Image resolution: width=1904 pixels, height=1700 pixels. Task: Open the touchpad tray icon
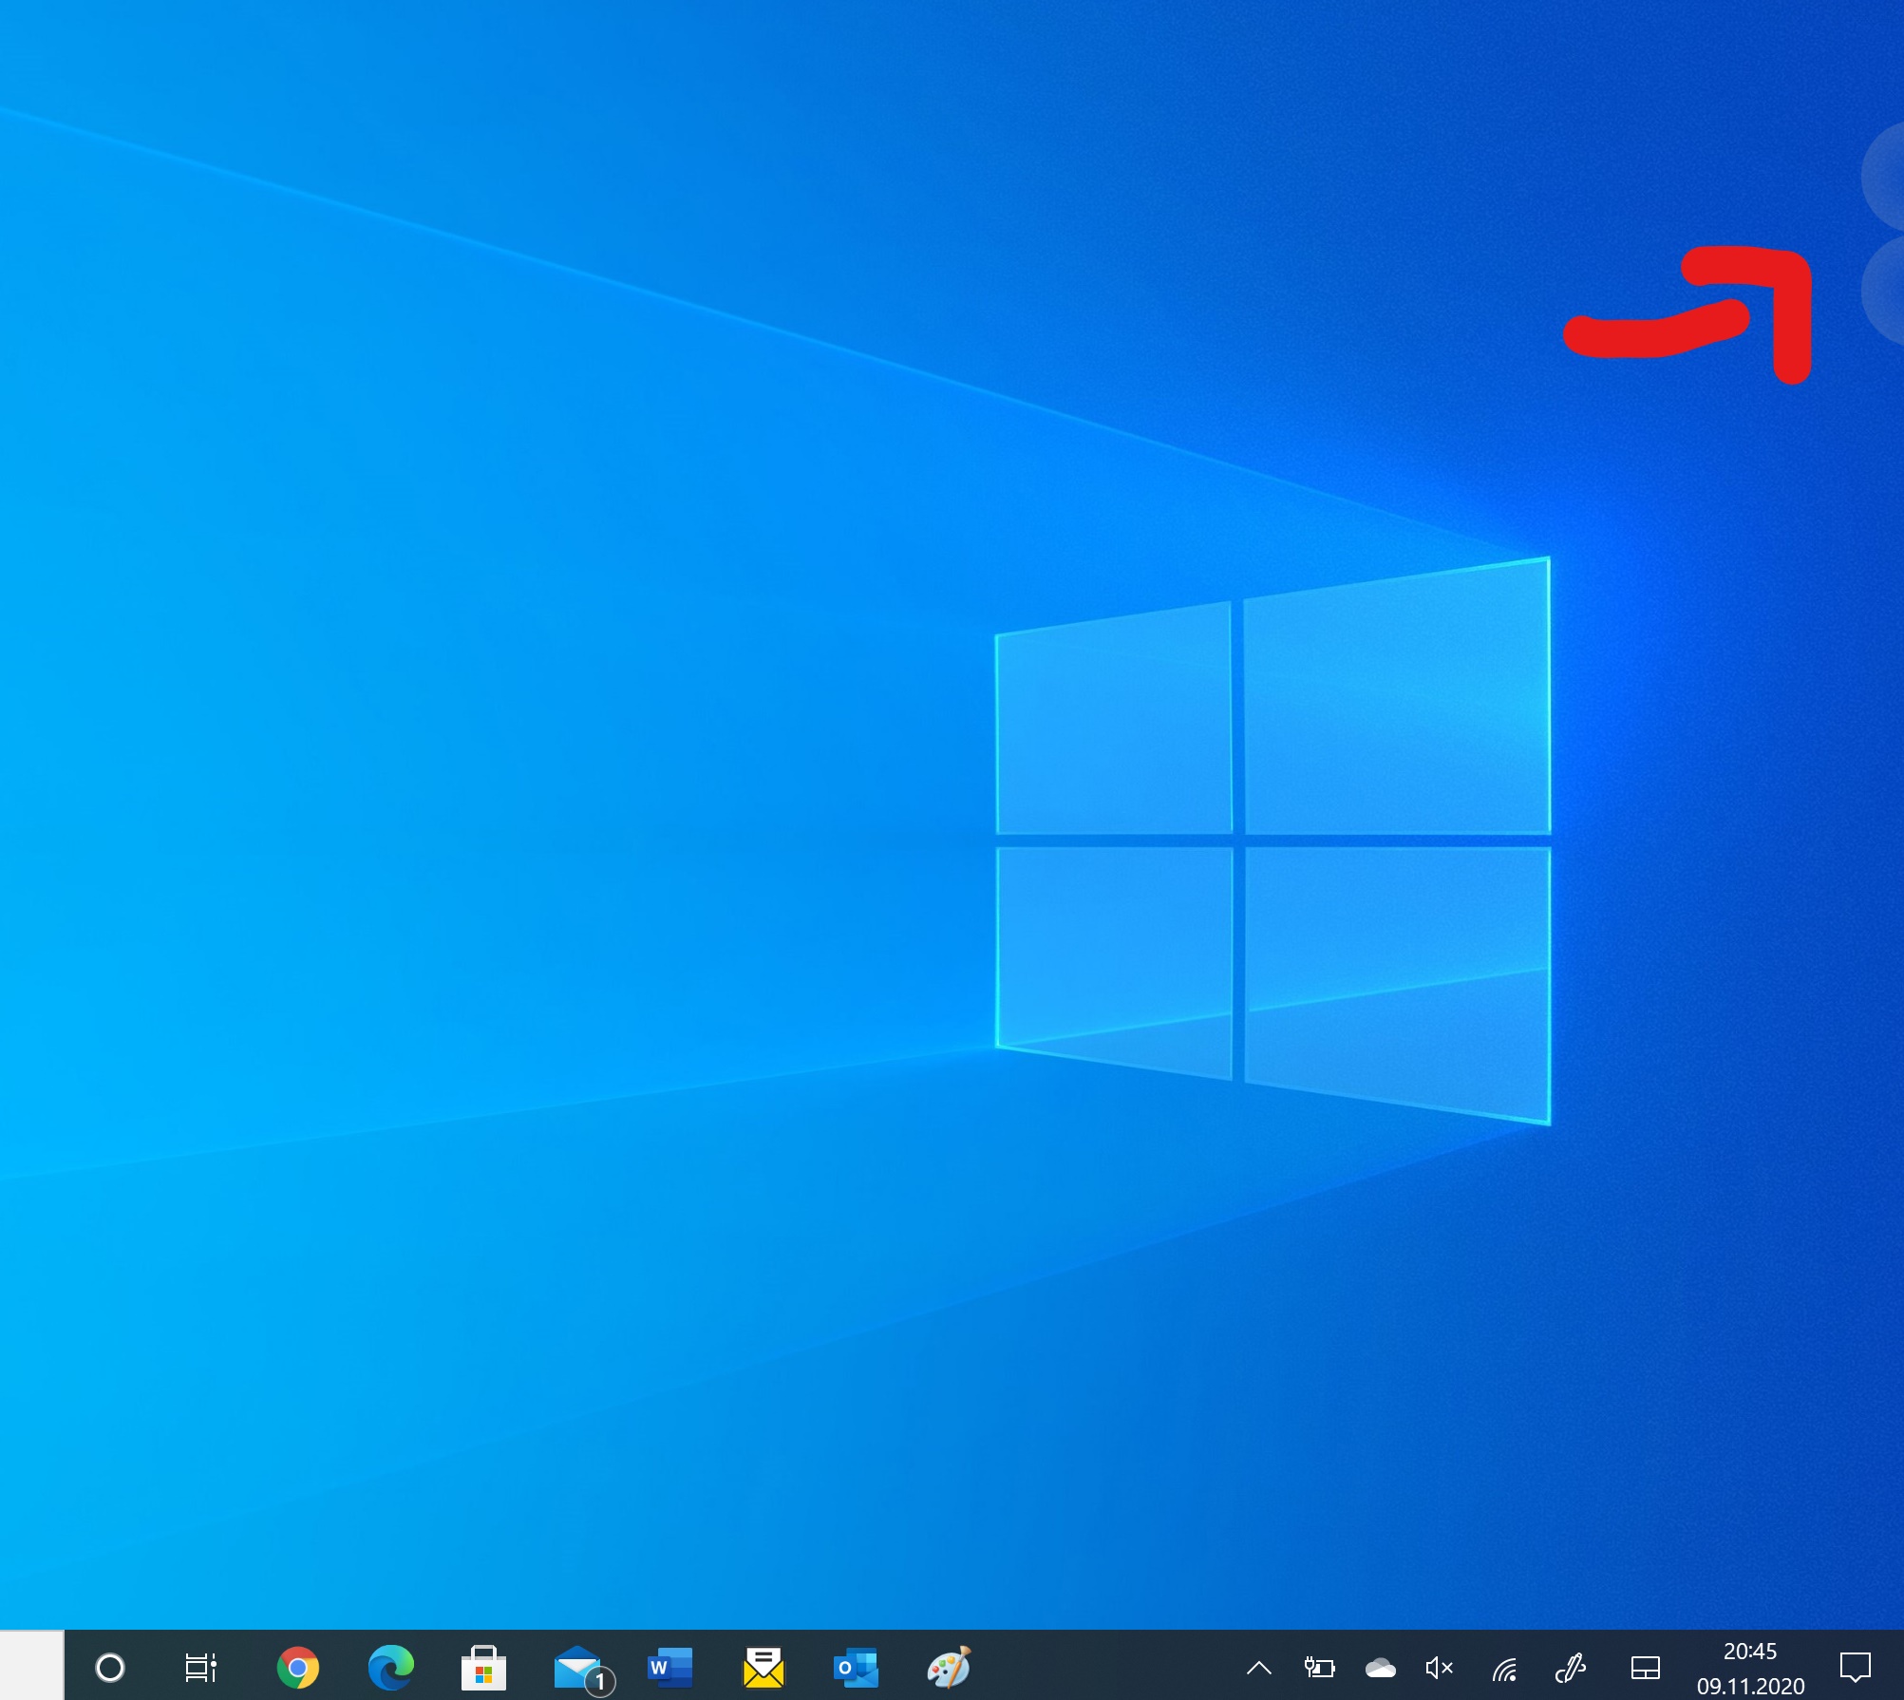[x=1646, y=1668]
